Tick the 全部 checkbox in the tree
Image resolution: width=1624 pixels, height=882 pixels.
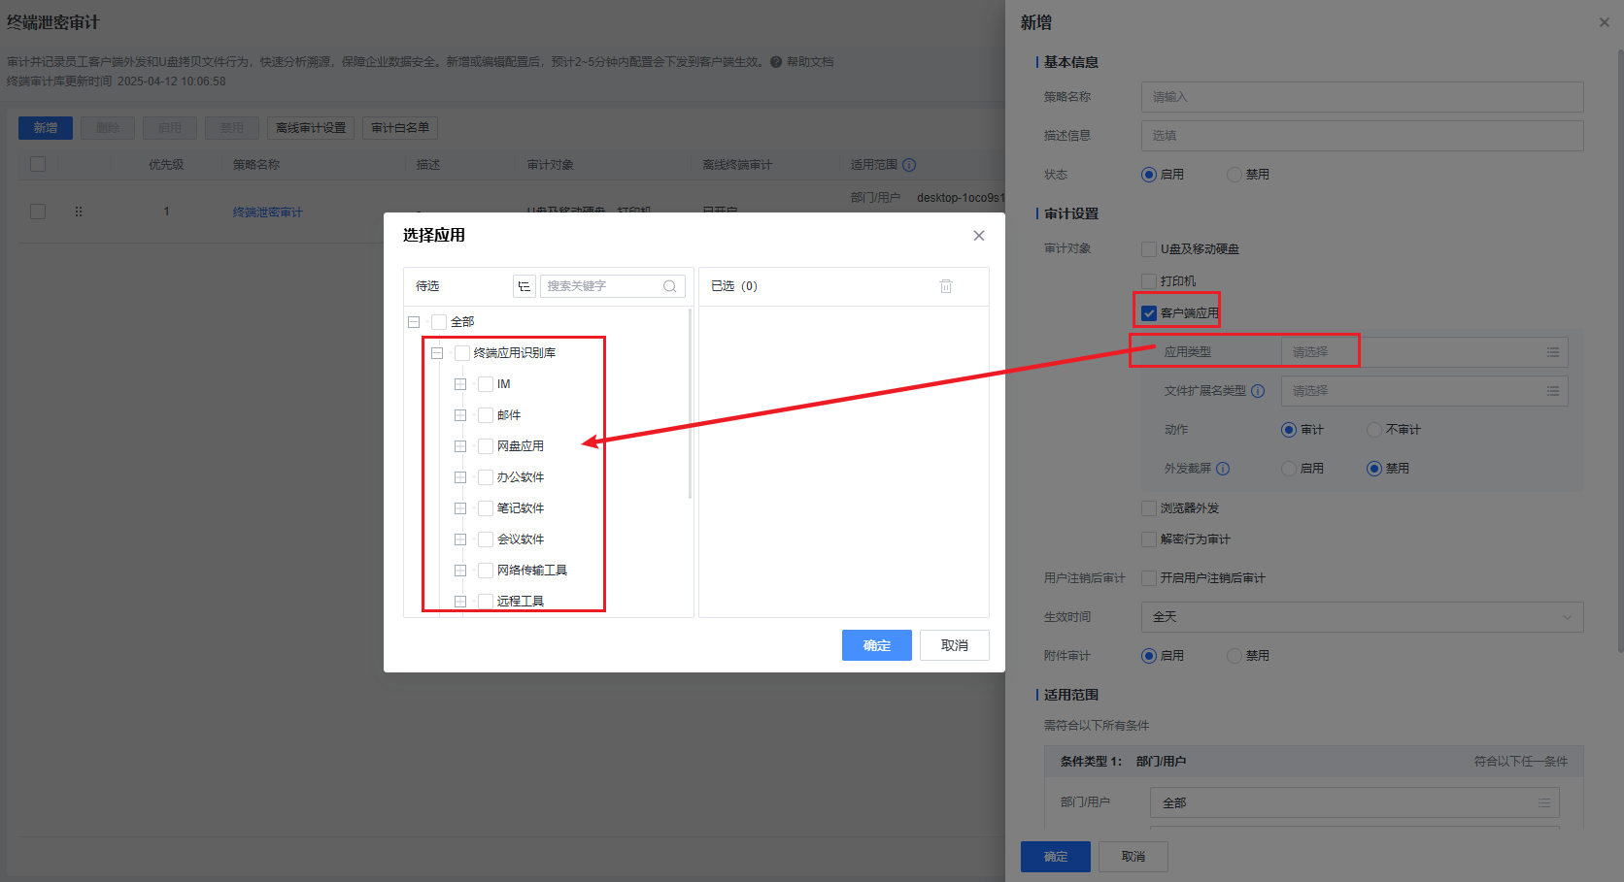coord(439,322)
